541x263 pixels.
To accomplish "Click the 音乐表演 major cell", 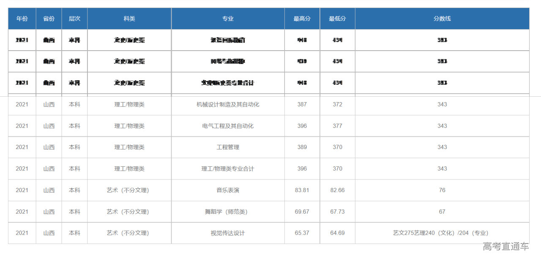I will click(x=228, y=190).
